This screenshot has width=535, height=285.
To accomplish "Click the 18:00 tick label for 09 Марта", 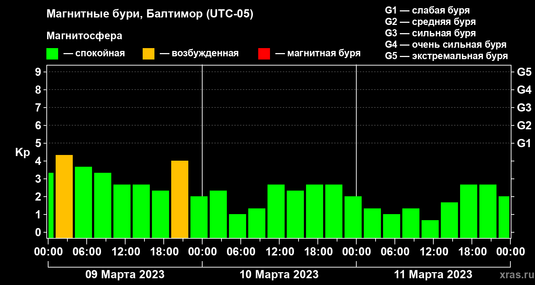I will 164,252.
